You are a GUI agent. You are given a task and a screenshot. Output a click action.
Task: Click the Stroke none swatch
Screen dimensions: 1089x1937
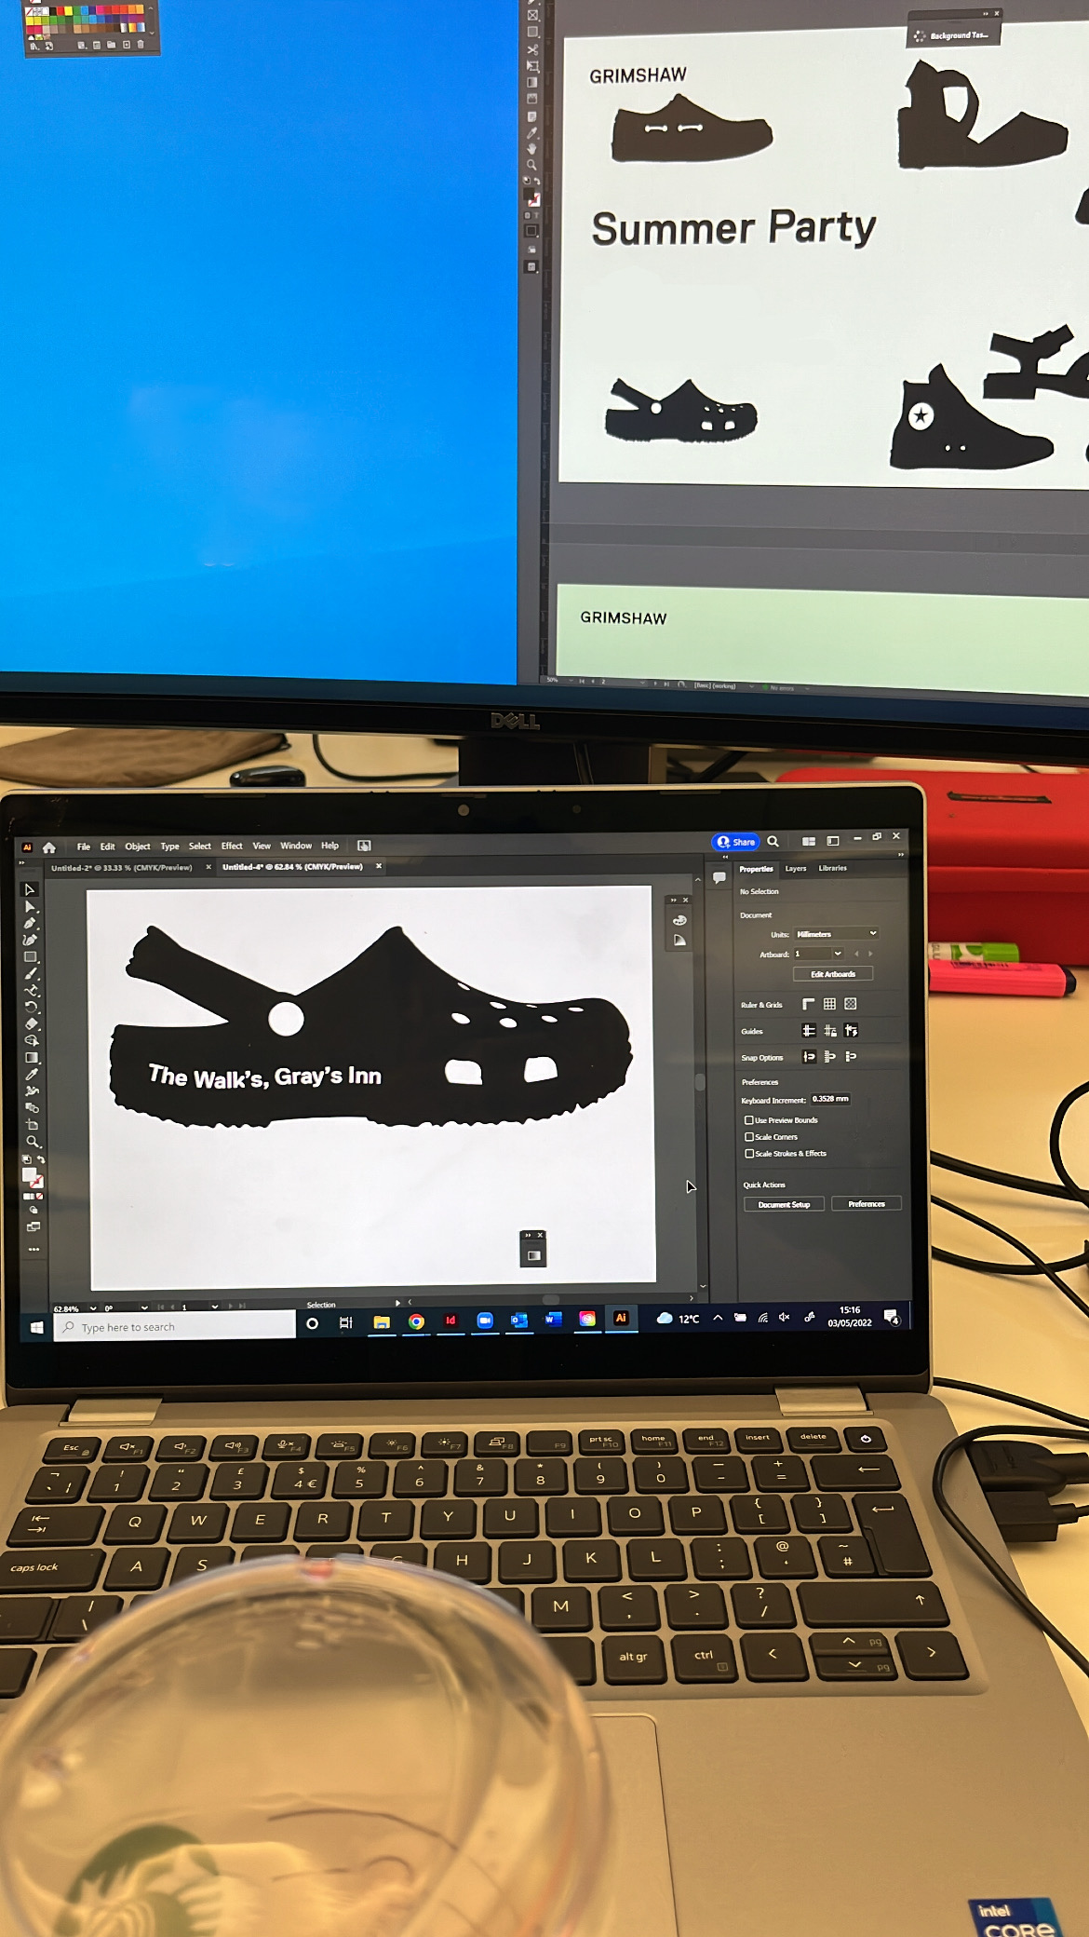click(37, 1182)
